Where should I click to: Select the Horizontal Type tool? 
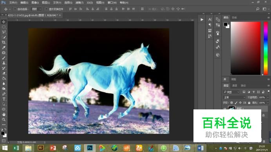pyautogui.click(x=4, y=99)
